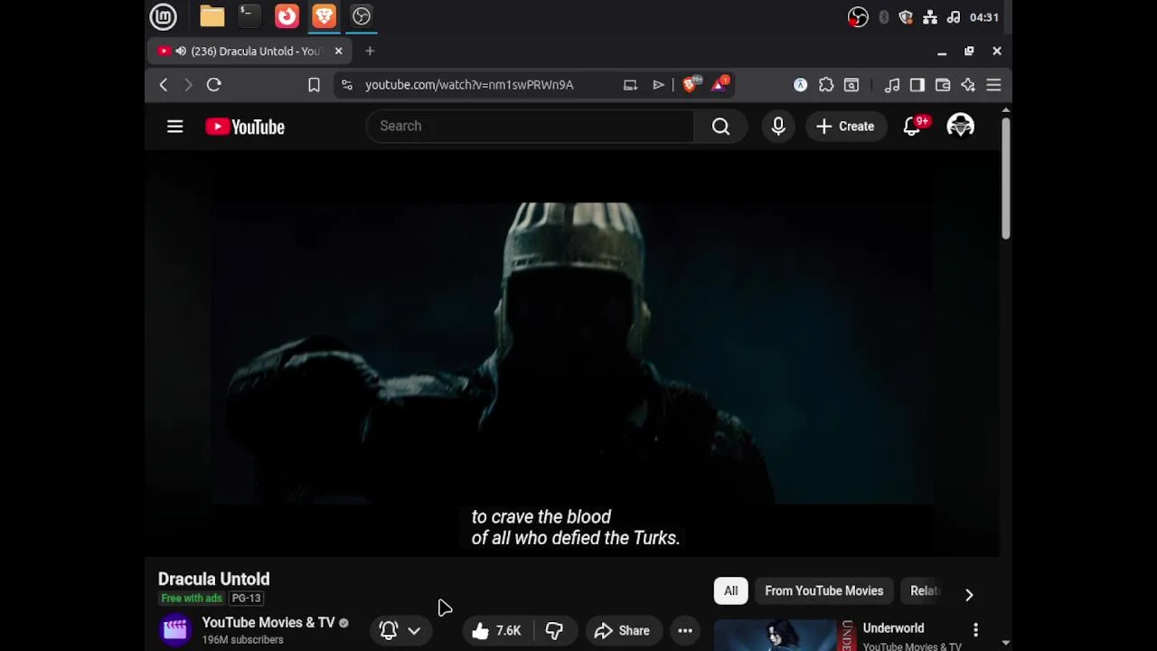Open the Leo AI sparkle icon
Viewport: 1157px width, 651px height.
point(968,85)
